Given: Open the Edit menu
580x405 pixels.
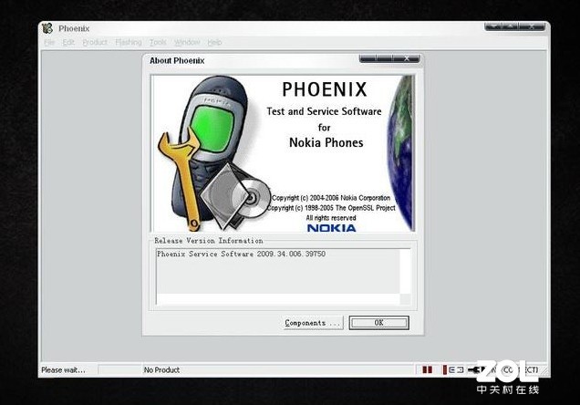Looking at the screenshot, I should click(68, 42).
